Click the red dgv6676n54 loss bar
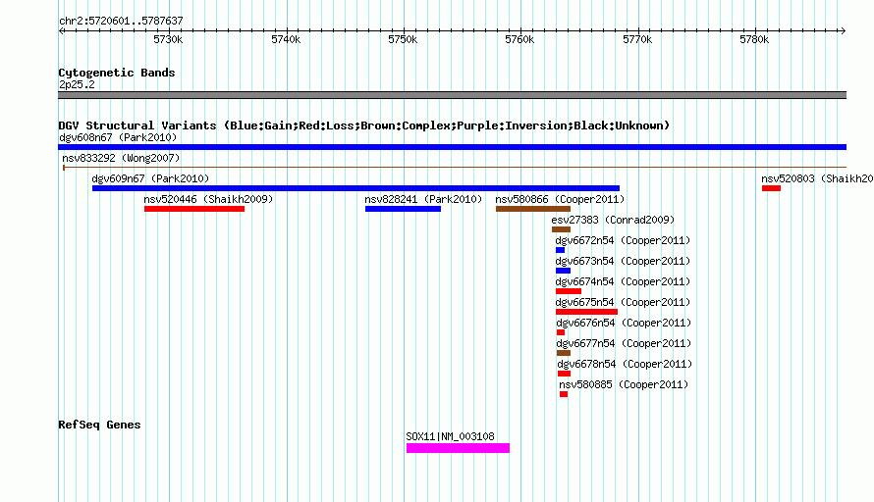 561,332
